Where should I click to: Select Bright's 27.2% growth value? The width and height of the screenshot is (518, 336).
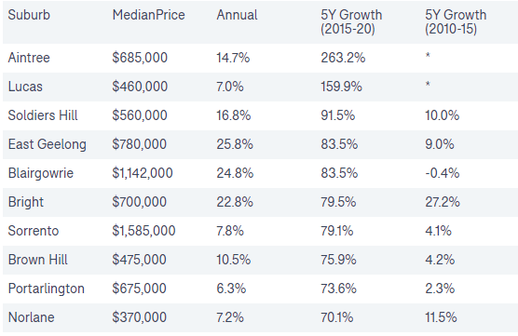point(443,202)
